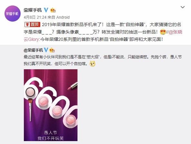This screenshot has height=144, width=191.
Task: Open the top 荣耀手机 account name link
Action: coord(33,10)
